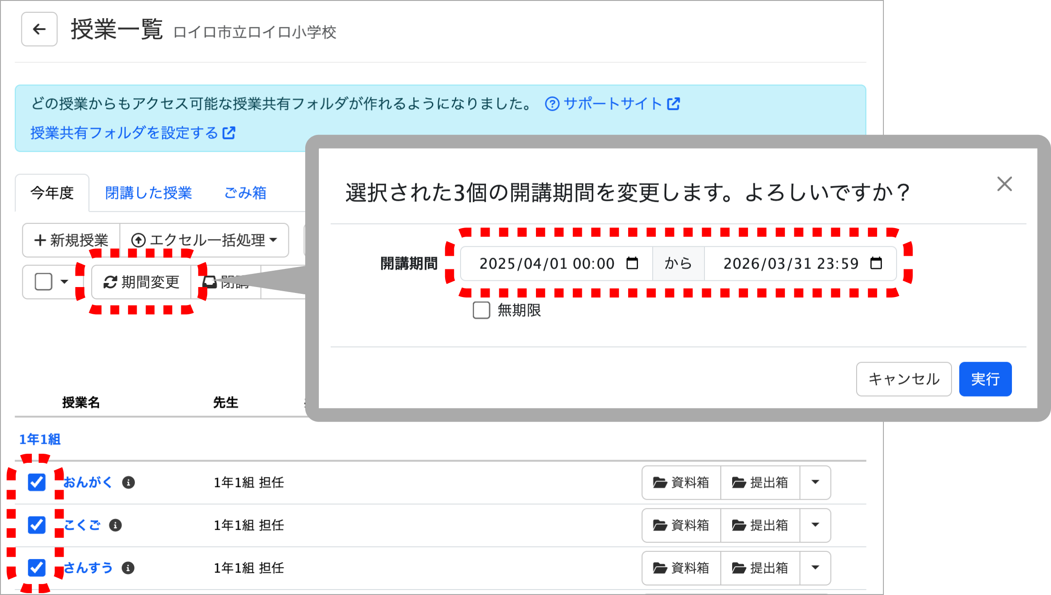Click info icon next to おんがく

coord(129,482)
